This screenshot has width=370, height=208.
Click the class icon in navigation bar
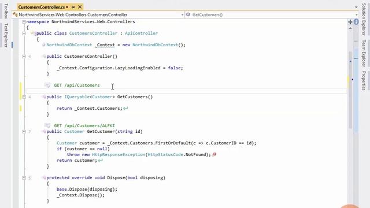[16, 14]
